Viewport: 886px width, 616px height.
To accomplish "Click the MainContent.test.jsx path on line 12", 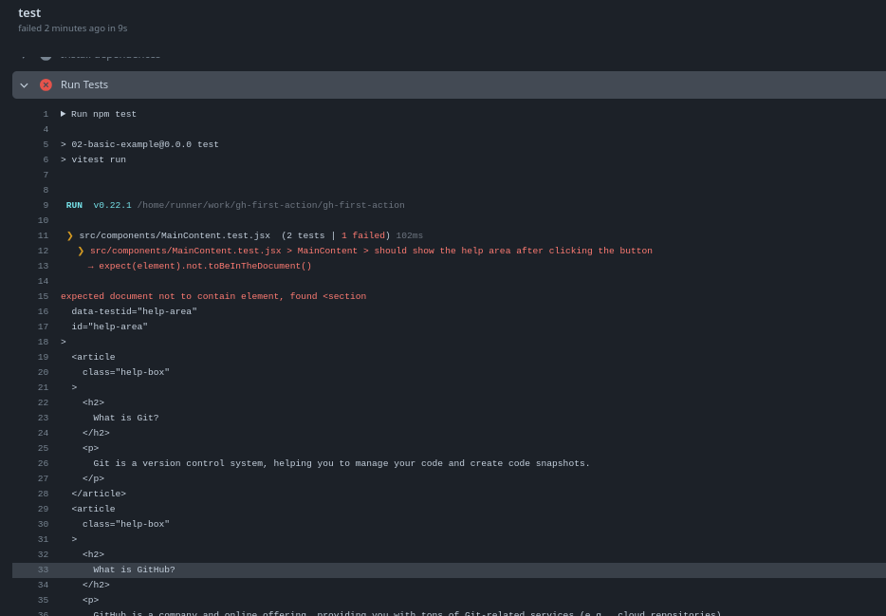I will click(x=186, y=251).
